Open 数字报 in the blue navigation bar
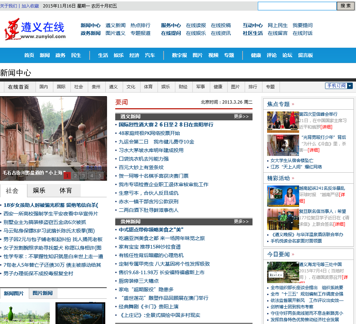 (180, 55)
